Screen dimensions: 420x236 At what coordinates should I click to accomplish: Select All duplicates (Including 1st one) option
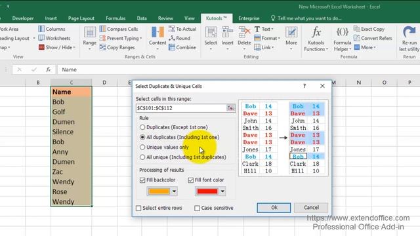click(179, 137)
